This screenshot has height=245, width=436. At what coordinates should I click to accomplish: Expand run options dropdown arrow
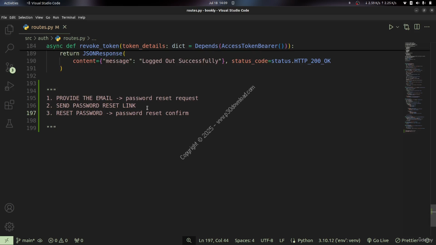point(398,27)
